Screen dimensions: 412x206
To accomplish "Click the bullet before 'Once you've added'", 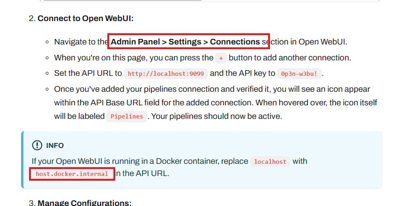I will click(48, 89).
